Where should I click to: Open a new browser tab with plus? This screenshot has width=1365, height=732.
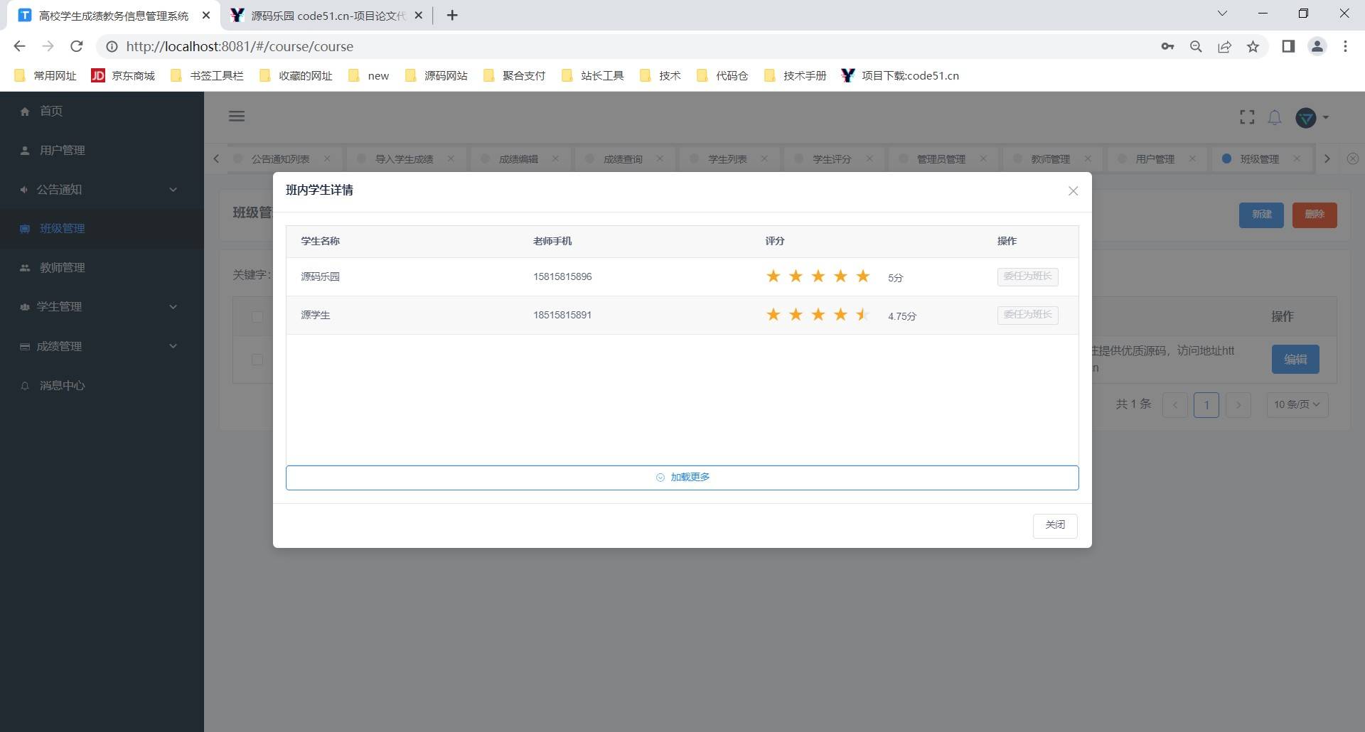tap(452, 15)
